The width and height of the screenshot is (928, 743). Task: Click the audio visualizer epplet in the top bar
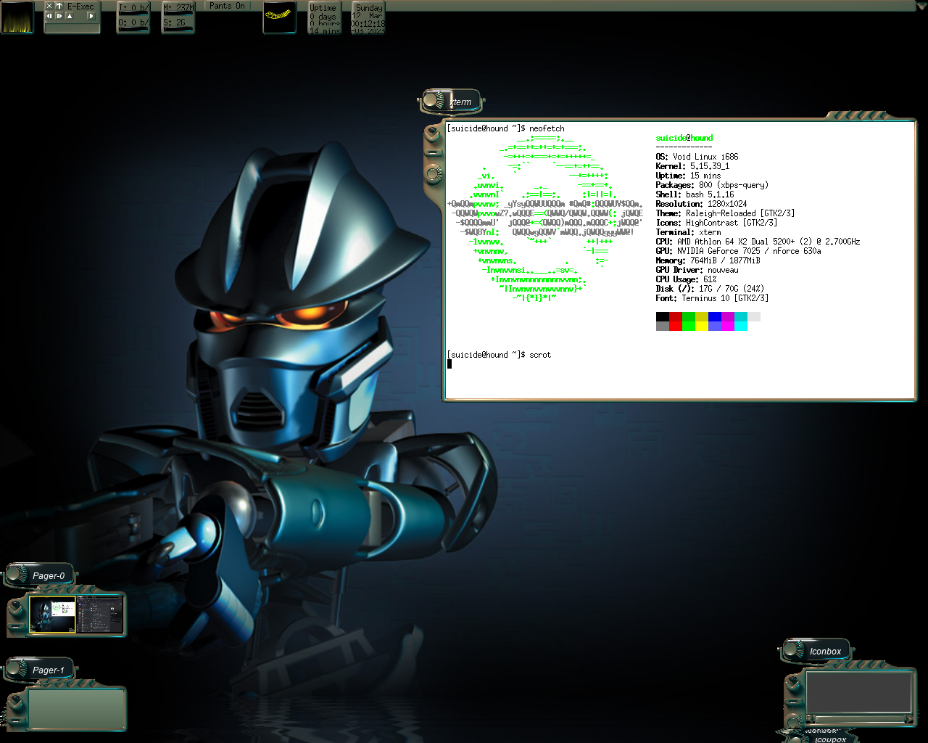coord(17,17)
